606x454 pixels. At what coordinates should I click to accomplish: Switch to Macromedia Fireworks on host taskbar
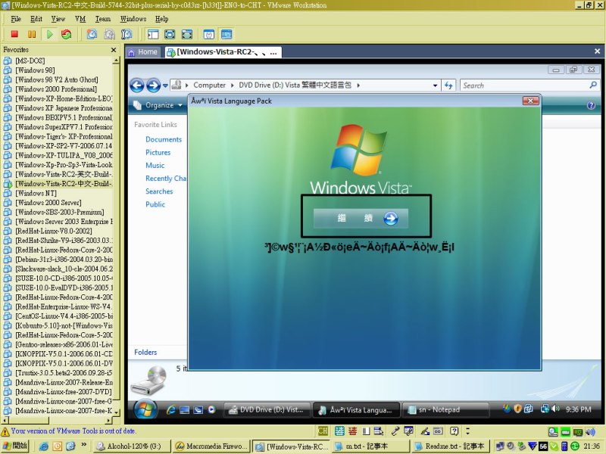pos(211,446)
